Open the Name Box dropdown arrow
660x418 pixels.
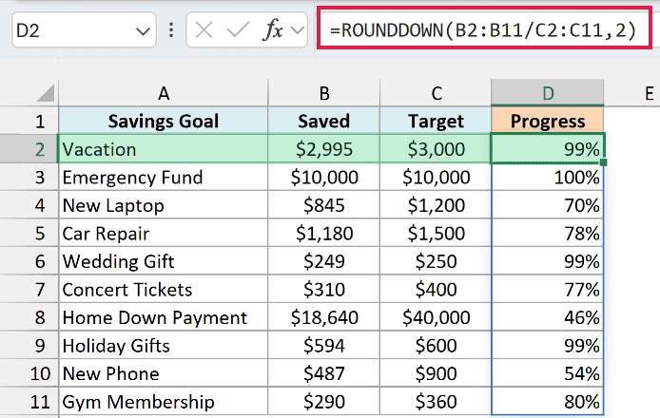point(143,31)
